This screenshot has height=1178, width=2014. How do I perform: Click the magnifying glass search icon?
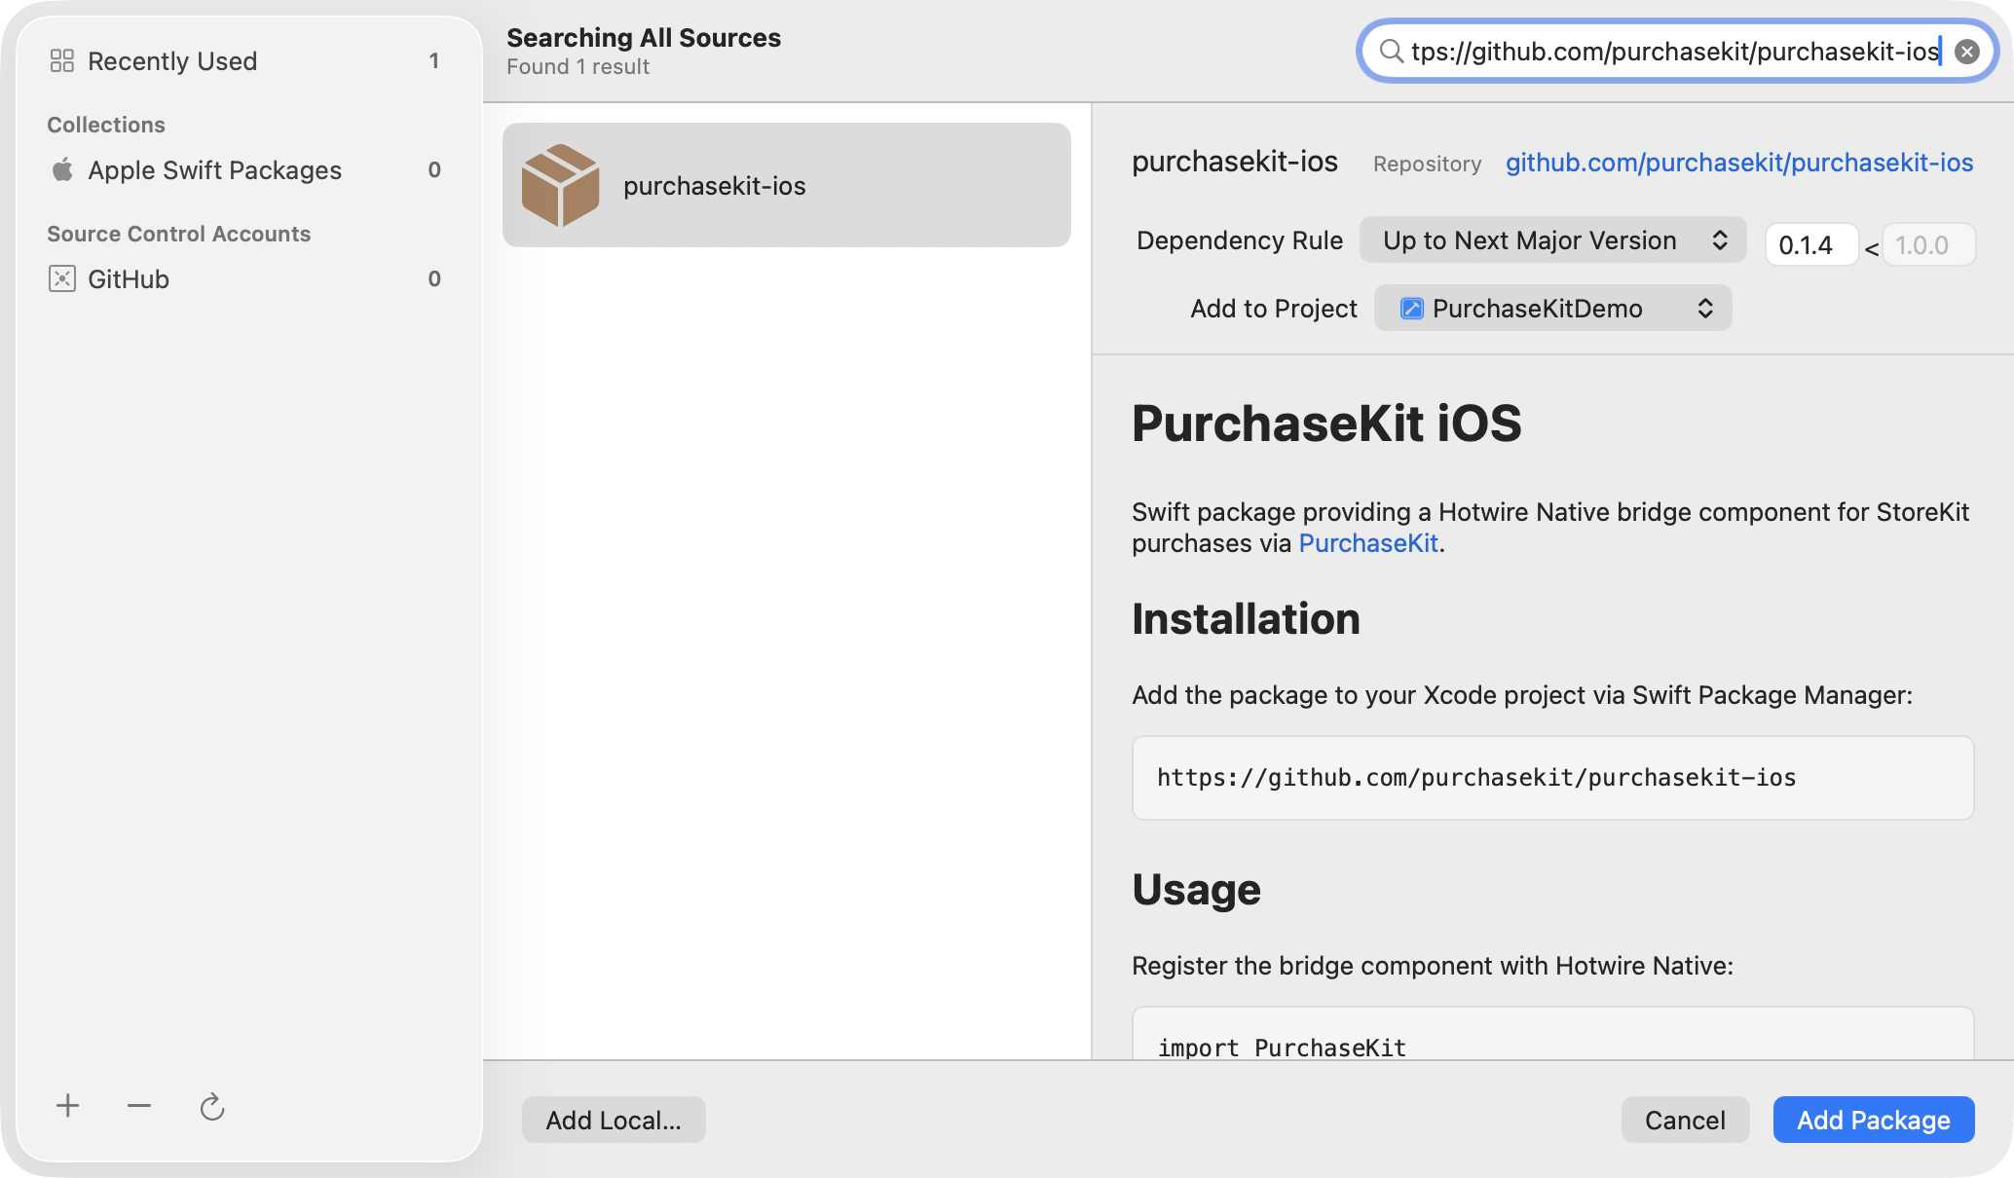pos(1391,52)
